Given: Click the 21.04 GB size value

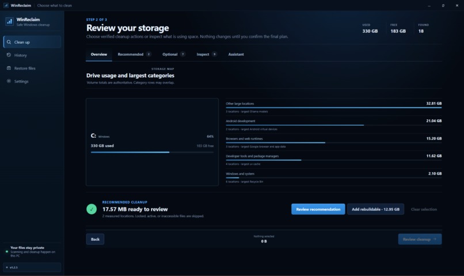Looking at the screenshot, I should tap(434, 121).
